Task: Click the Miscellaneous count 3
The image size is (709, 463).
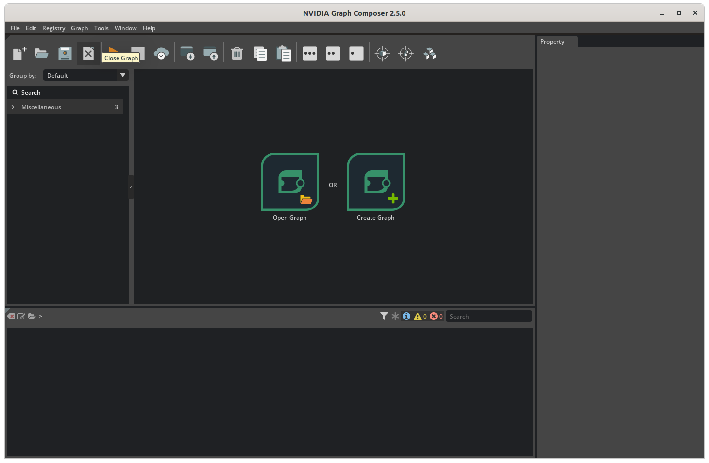Action: click(116, 107)
